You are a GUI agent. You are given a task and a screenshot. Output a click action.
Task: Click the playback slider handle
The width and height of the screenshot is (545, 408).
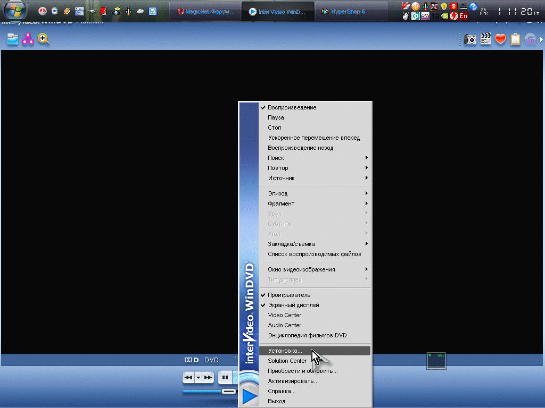(229, 392)
